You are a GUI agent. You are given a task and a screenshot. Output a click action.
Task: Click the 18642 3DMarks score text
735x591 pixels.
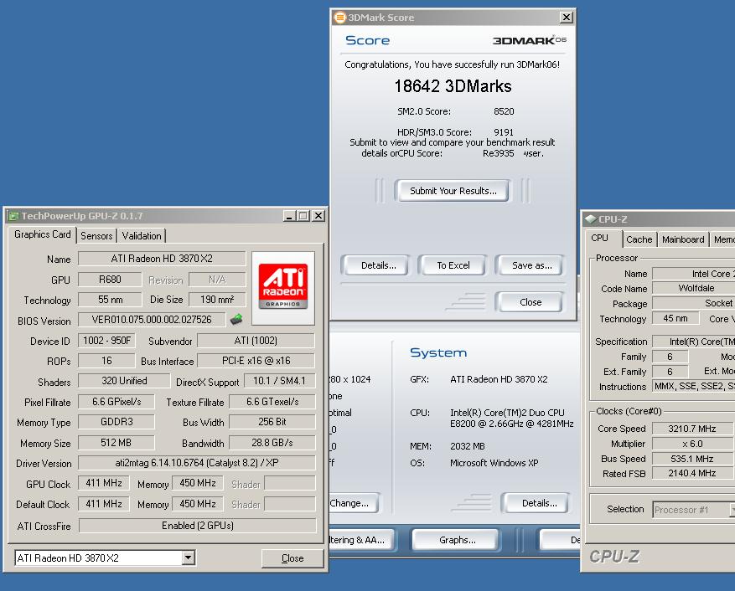tap(453, 86)
